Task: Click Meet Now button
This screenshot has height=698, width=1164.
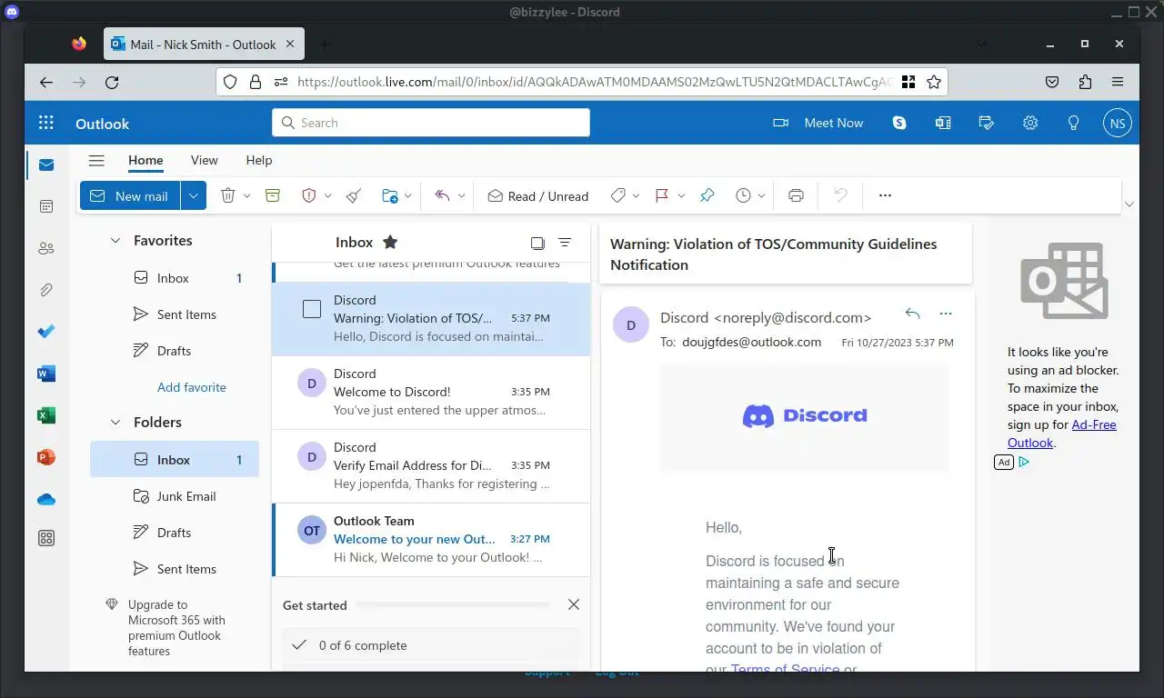Action: (x=818, y=123)
